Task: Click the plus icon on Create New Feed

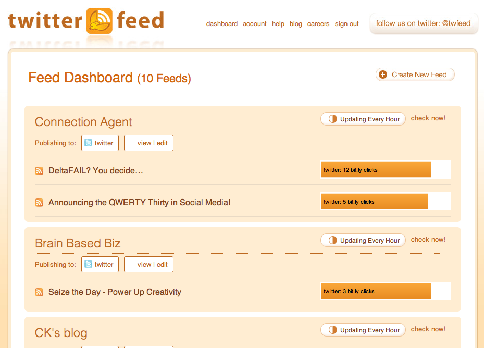Action: tap(383, 74)
